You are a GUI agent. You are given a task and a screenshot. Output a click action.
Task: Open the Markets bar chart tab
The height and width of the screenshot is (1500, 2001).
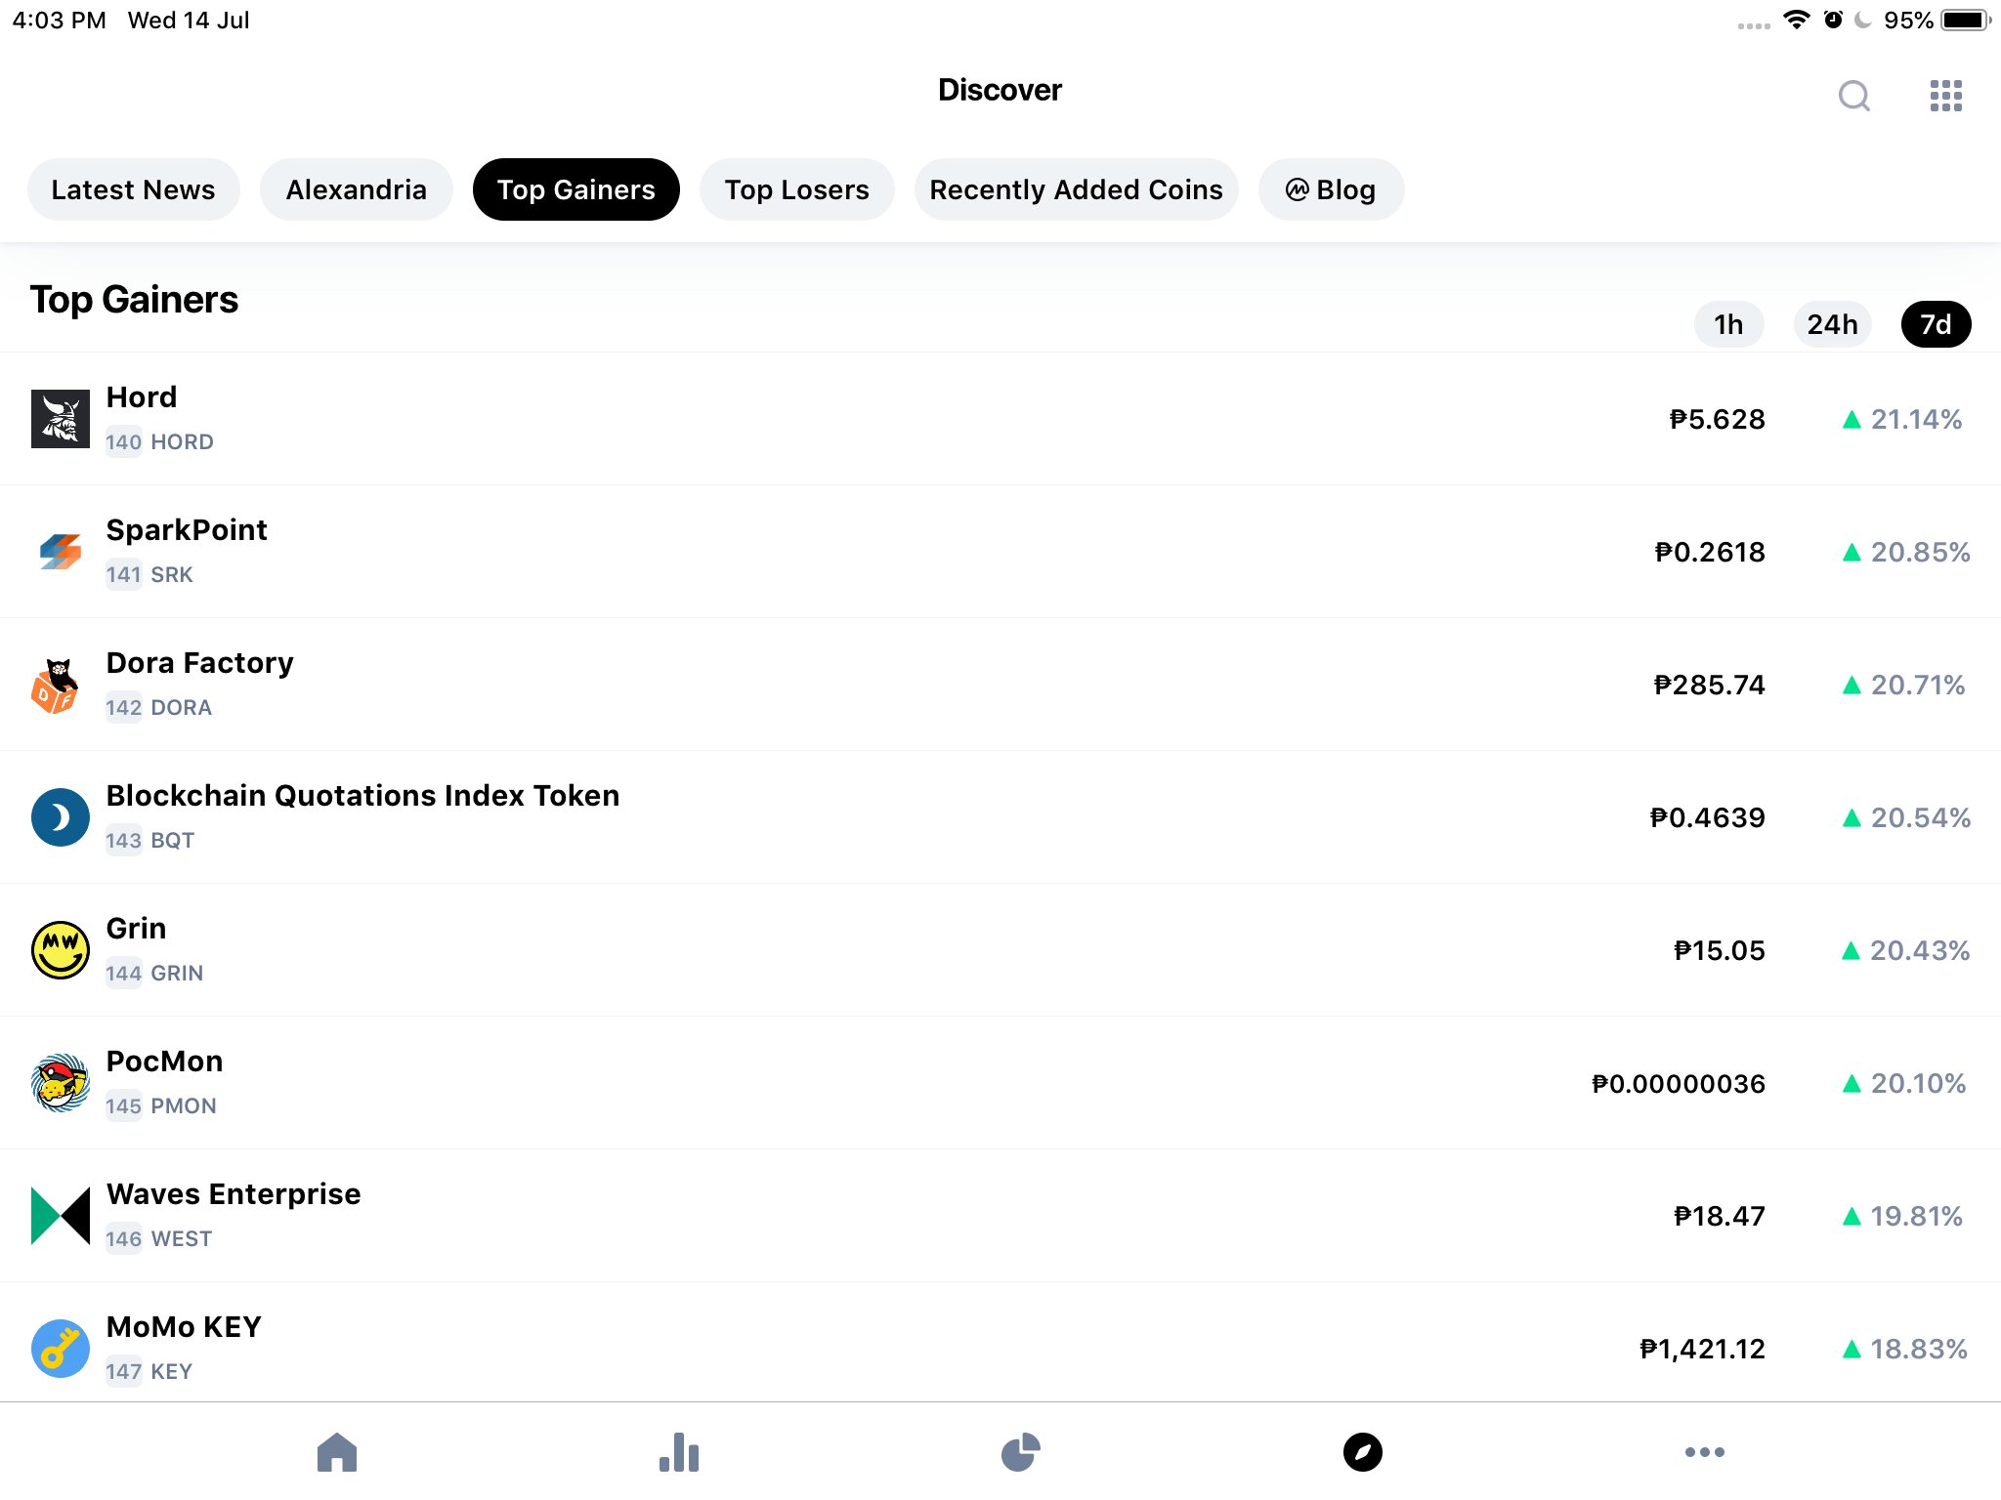[x=679, y=1451]
